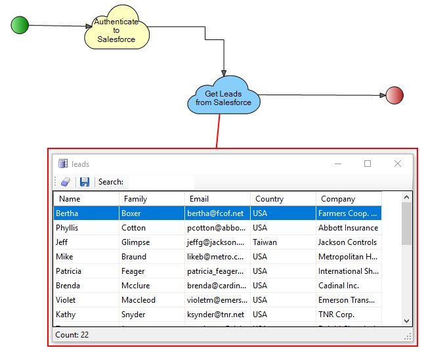Sort by the Country column header
This screenshot has height=352, width=424.
click(283, 199)
